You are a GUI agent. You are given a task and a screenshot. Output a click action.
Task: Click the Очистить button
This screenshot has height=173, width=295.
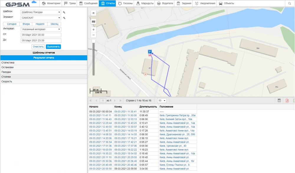click(38, 47)
